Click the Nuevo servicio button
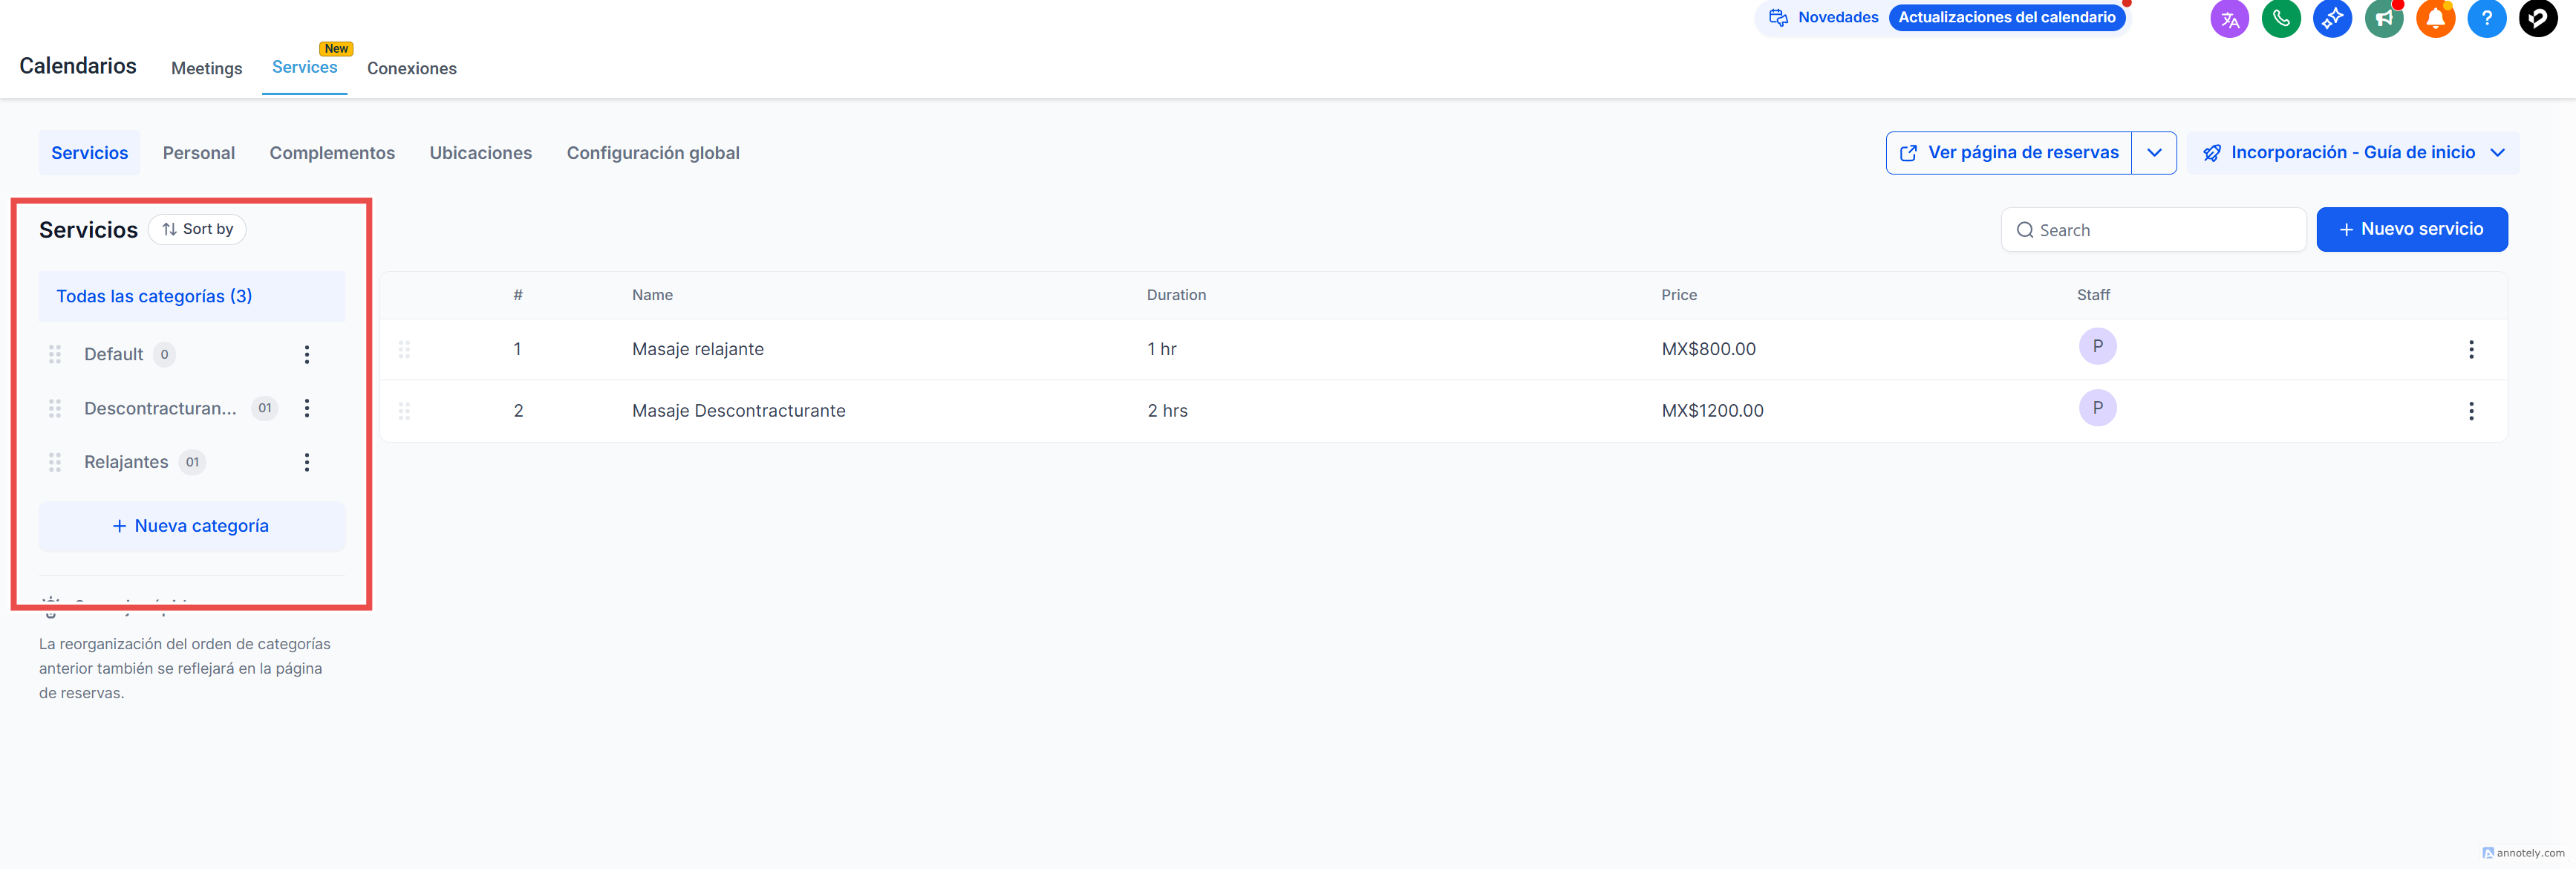 click(2411, 229)
